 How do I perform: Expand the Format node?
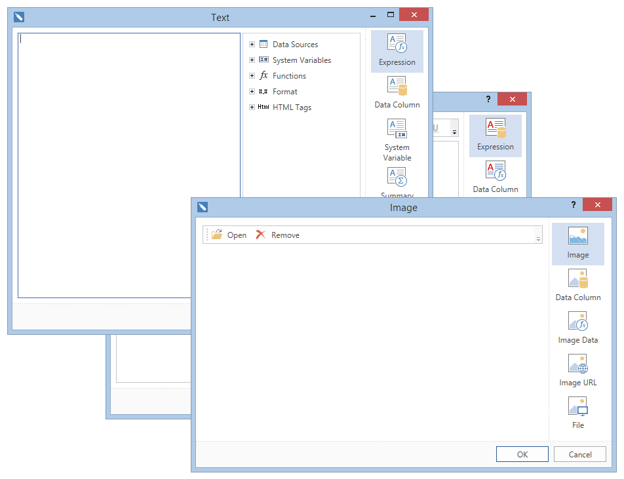click(252, 92)
